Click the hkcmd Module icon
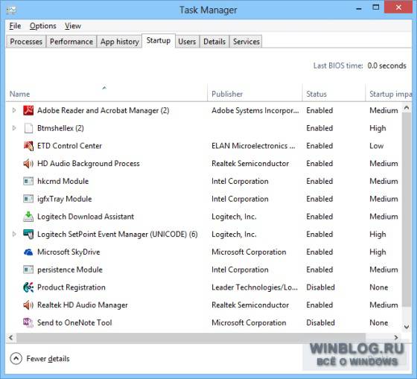The height and width of the screenshot is (379, 417). [28, 181]
